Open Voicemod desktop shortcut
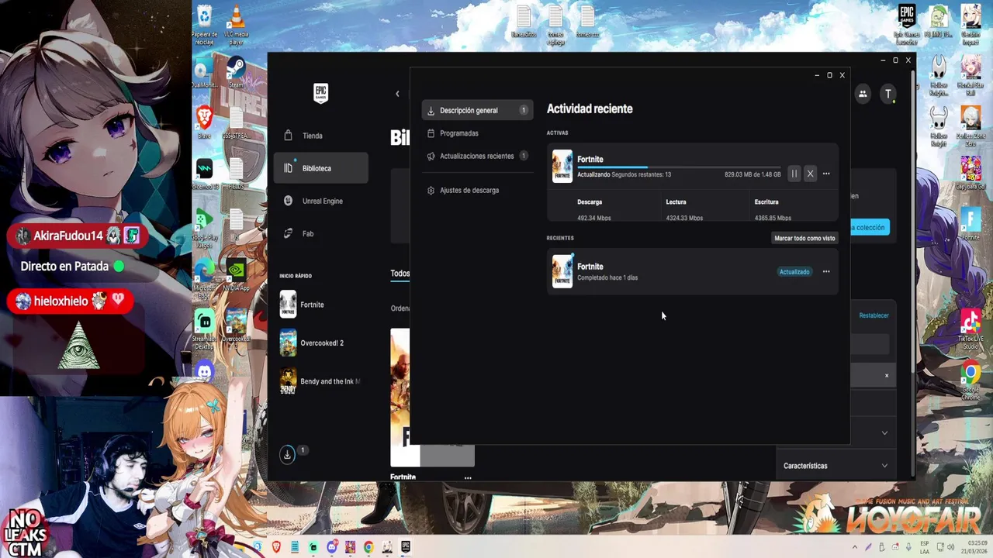The image size is (993, 558). (x=205, y=174)
